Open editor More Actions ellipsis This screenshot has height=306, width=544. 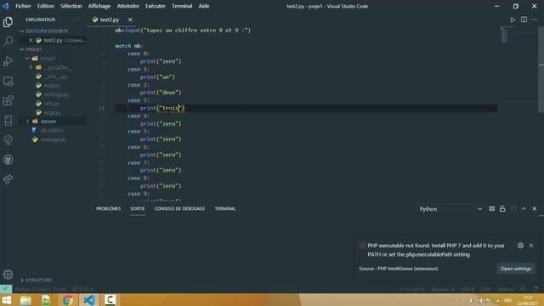(x=535, y=20)
